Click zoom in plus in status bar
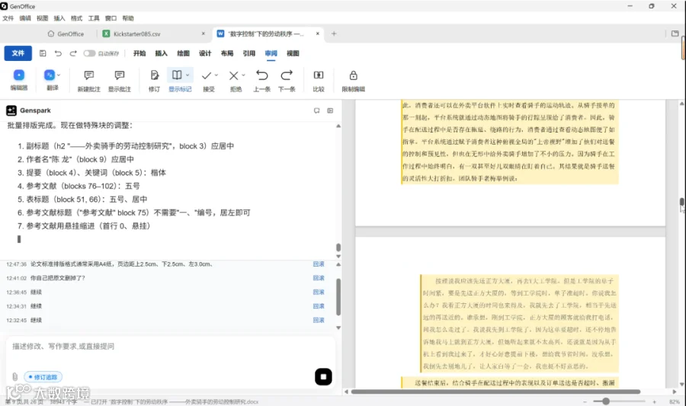Screen dimensions: 686x406 (x=654, y=401)
